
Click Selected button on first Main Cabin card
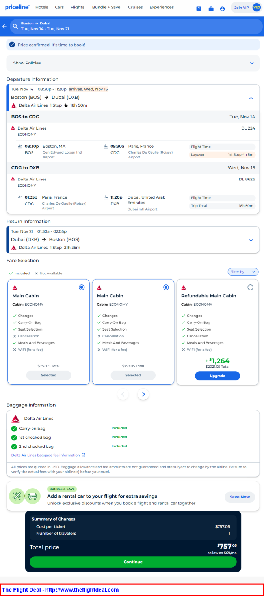[49, 375]
